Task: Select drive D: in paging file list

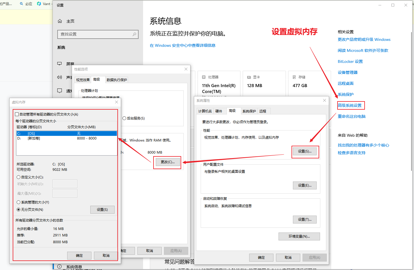Action: (x=56, y=138)
